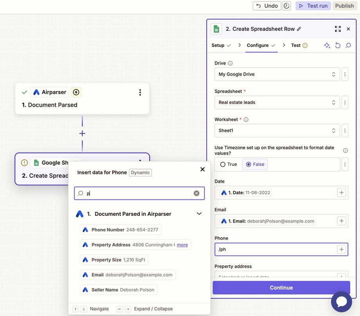Open the Drive dropdown
Screen dimensions: 360x316
(x=277, y=74)
